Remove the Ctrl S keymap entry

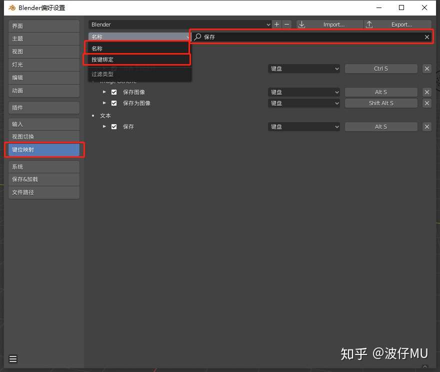[427, 69]
